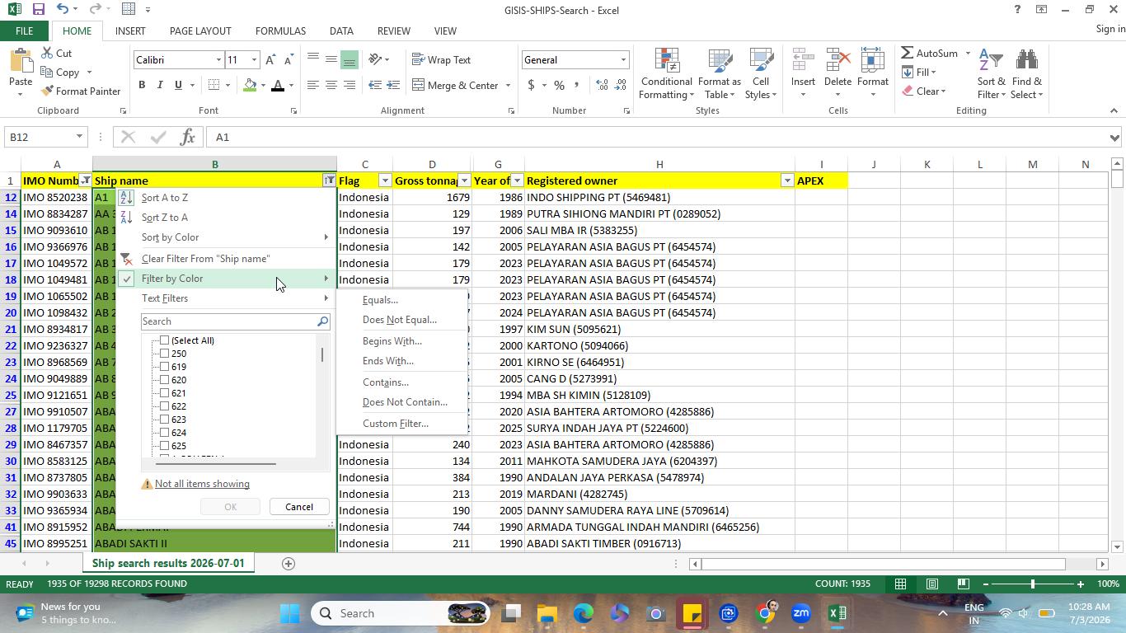This screenshot has height=633, width=1126.
Task: Click the Wrap Text icon
Action: tap(419, 59)
